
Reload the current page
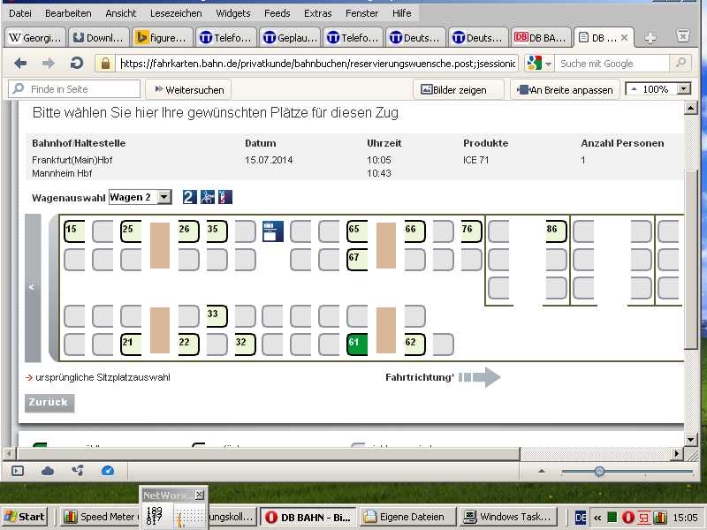(77, 64)
